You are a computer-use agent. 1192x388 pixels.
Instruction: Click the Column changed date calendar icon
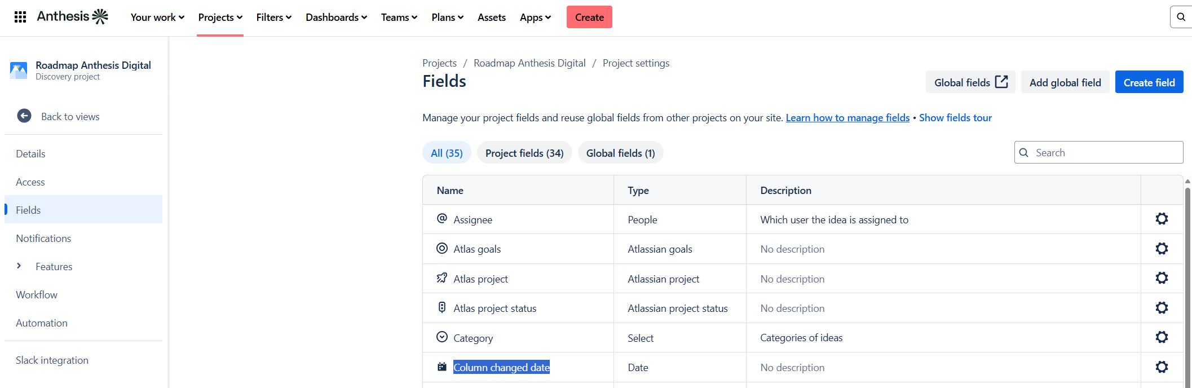(442, 367)
